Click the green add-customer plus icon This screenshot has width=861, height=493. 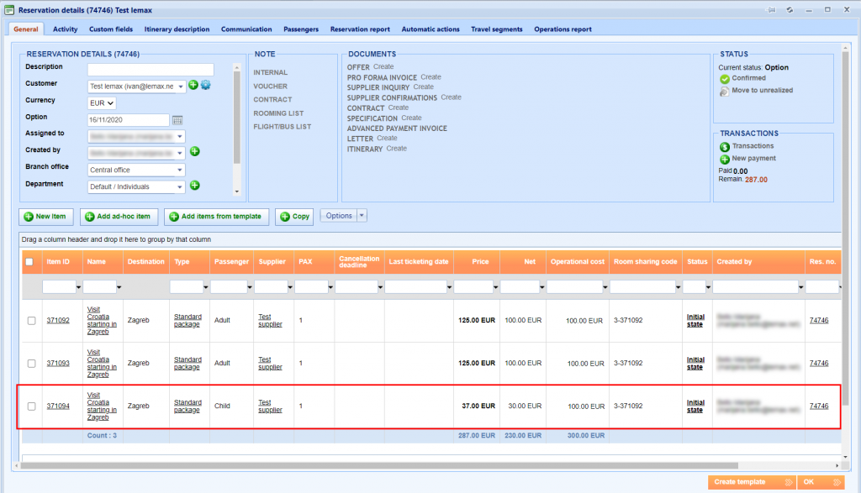pos(193,85)
